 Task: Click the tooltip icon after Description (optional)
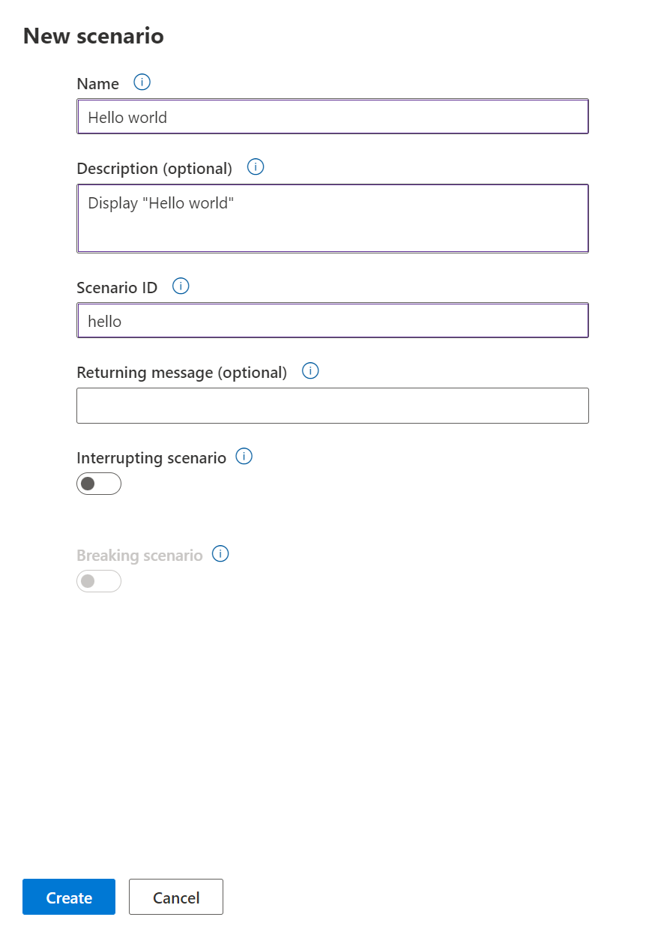pyautogui.click(x=256, y=167)
